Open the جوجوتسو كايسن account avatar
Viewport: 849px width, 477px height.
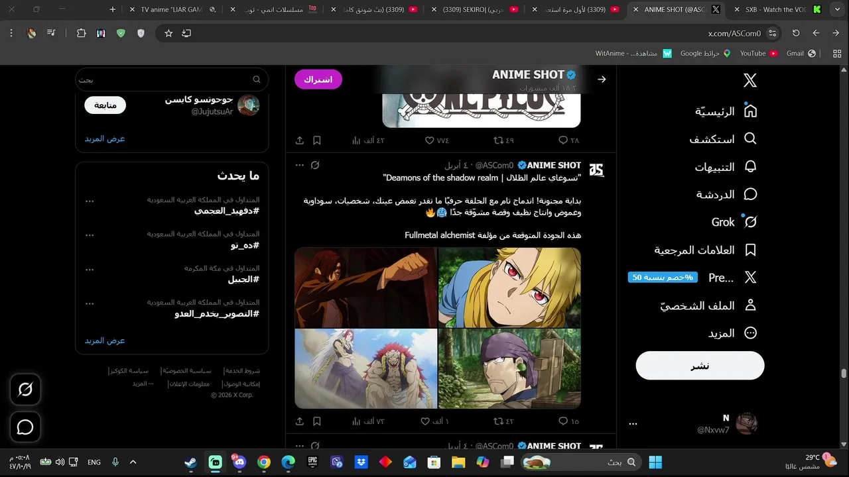pos(249,105)
